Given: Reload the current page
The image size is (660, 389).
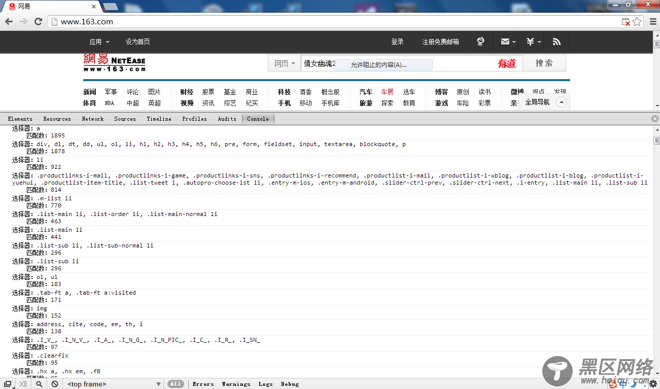Looking at the screenshot, I should pyautogui.click(x=38, y=22).
